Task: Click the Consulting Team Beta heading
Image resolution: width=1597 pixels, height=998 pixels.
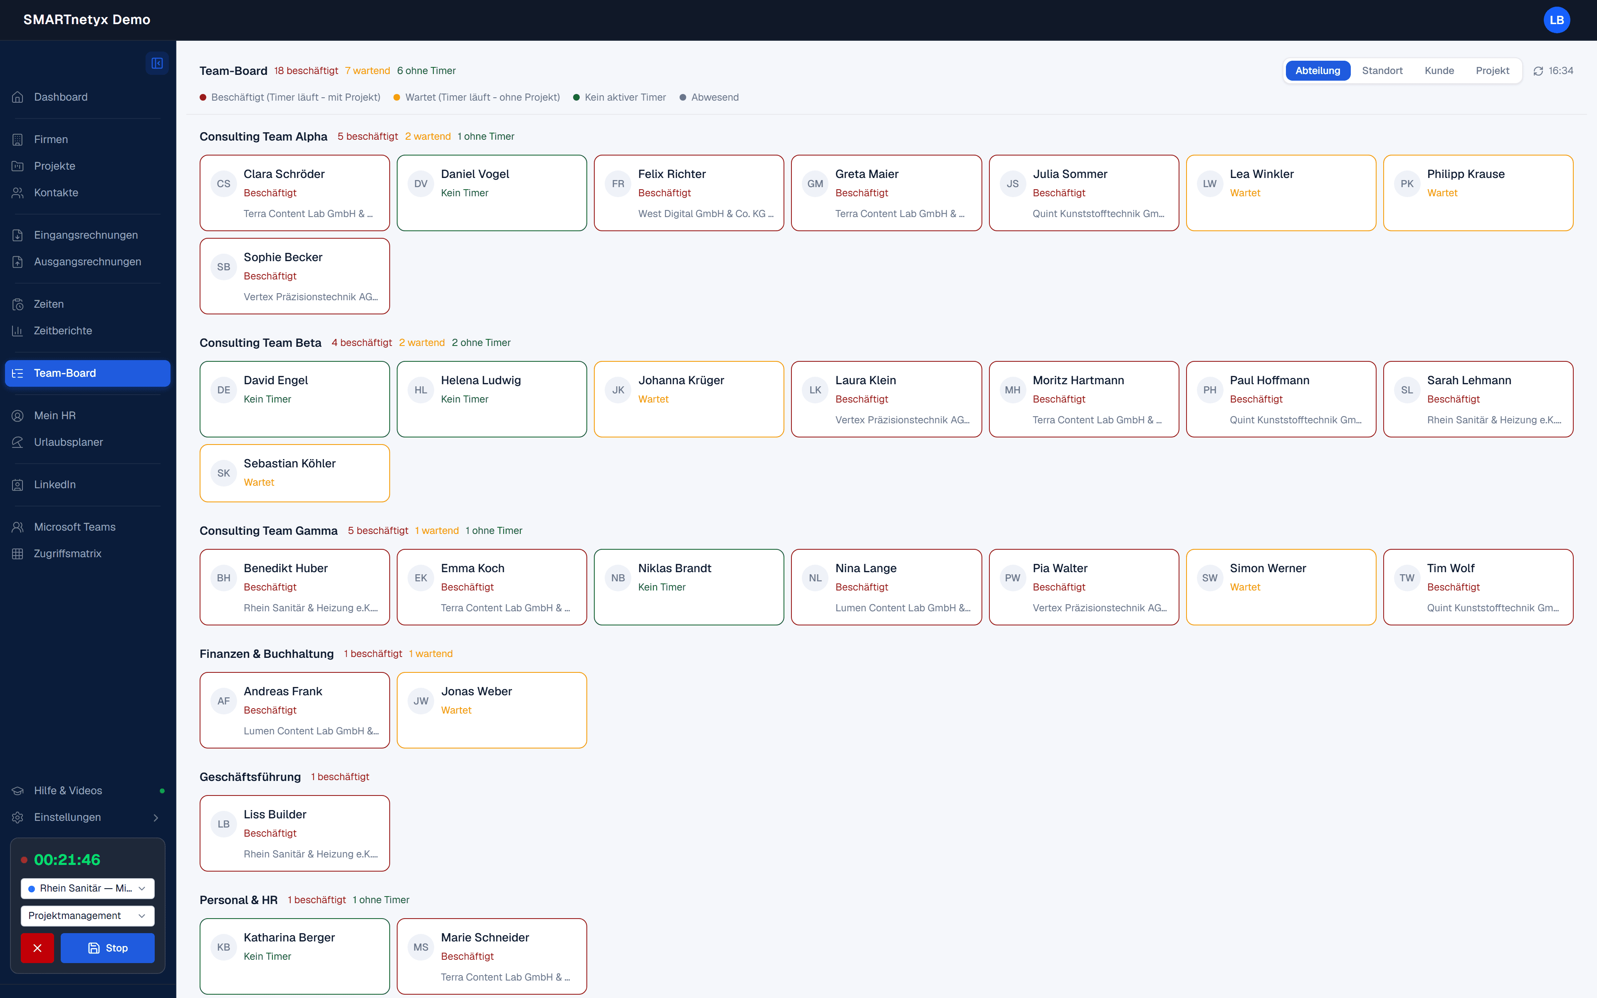Action: pyautogui.click(x=261, y=343)
